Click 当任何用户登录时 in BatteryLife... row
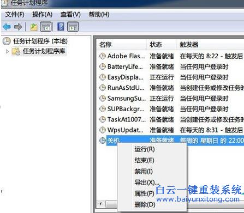 click(204, 66)
